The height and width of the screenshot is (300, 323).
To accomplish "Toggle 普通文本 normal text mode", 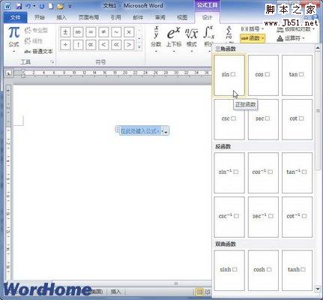I will click(38, 52).
